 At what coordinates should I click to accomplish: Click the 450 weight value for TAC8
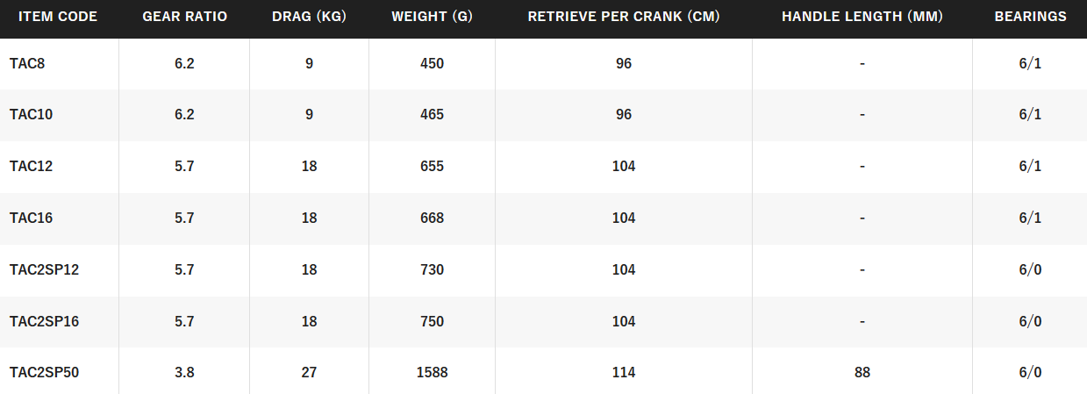[x=432, y=63]
